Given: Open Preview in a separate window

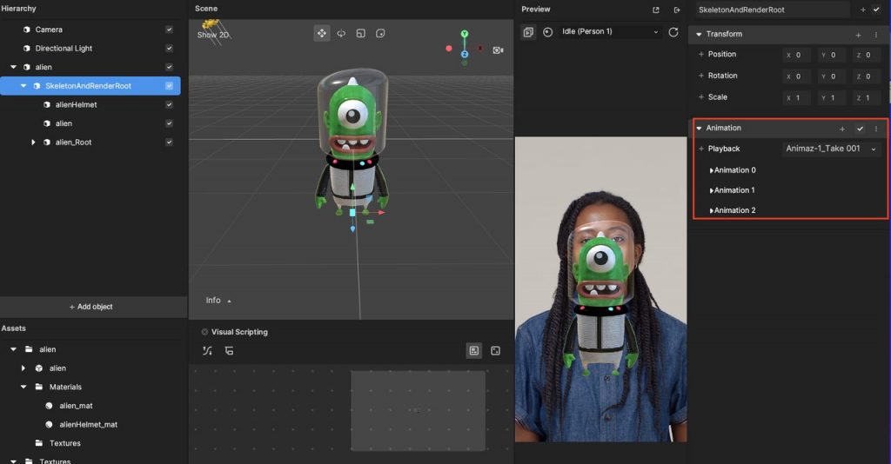Looking at the screenshot, I should (x=656, y=10).
